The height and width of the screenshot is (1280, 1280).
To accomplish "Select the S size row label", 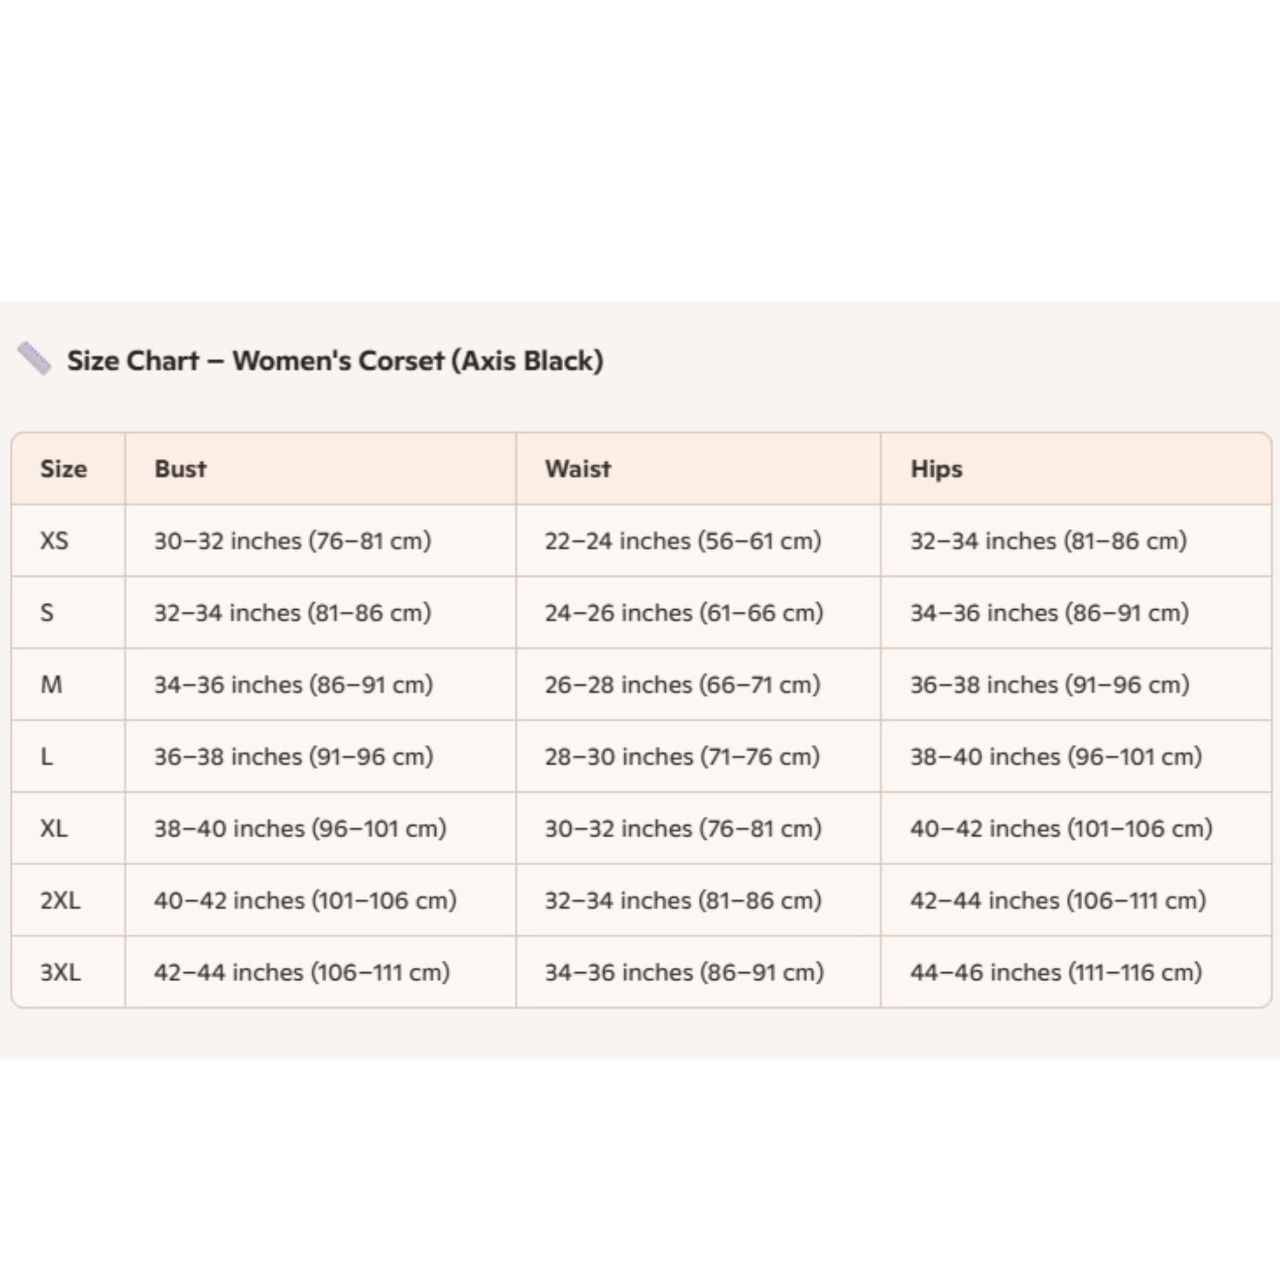I will (47, 613).
